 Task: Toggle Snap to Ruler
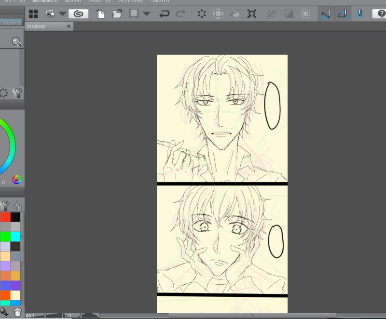point(326,14)
